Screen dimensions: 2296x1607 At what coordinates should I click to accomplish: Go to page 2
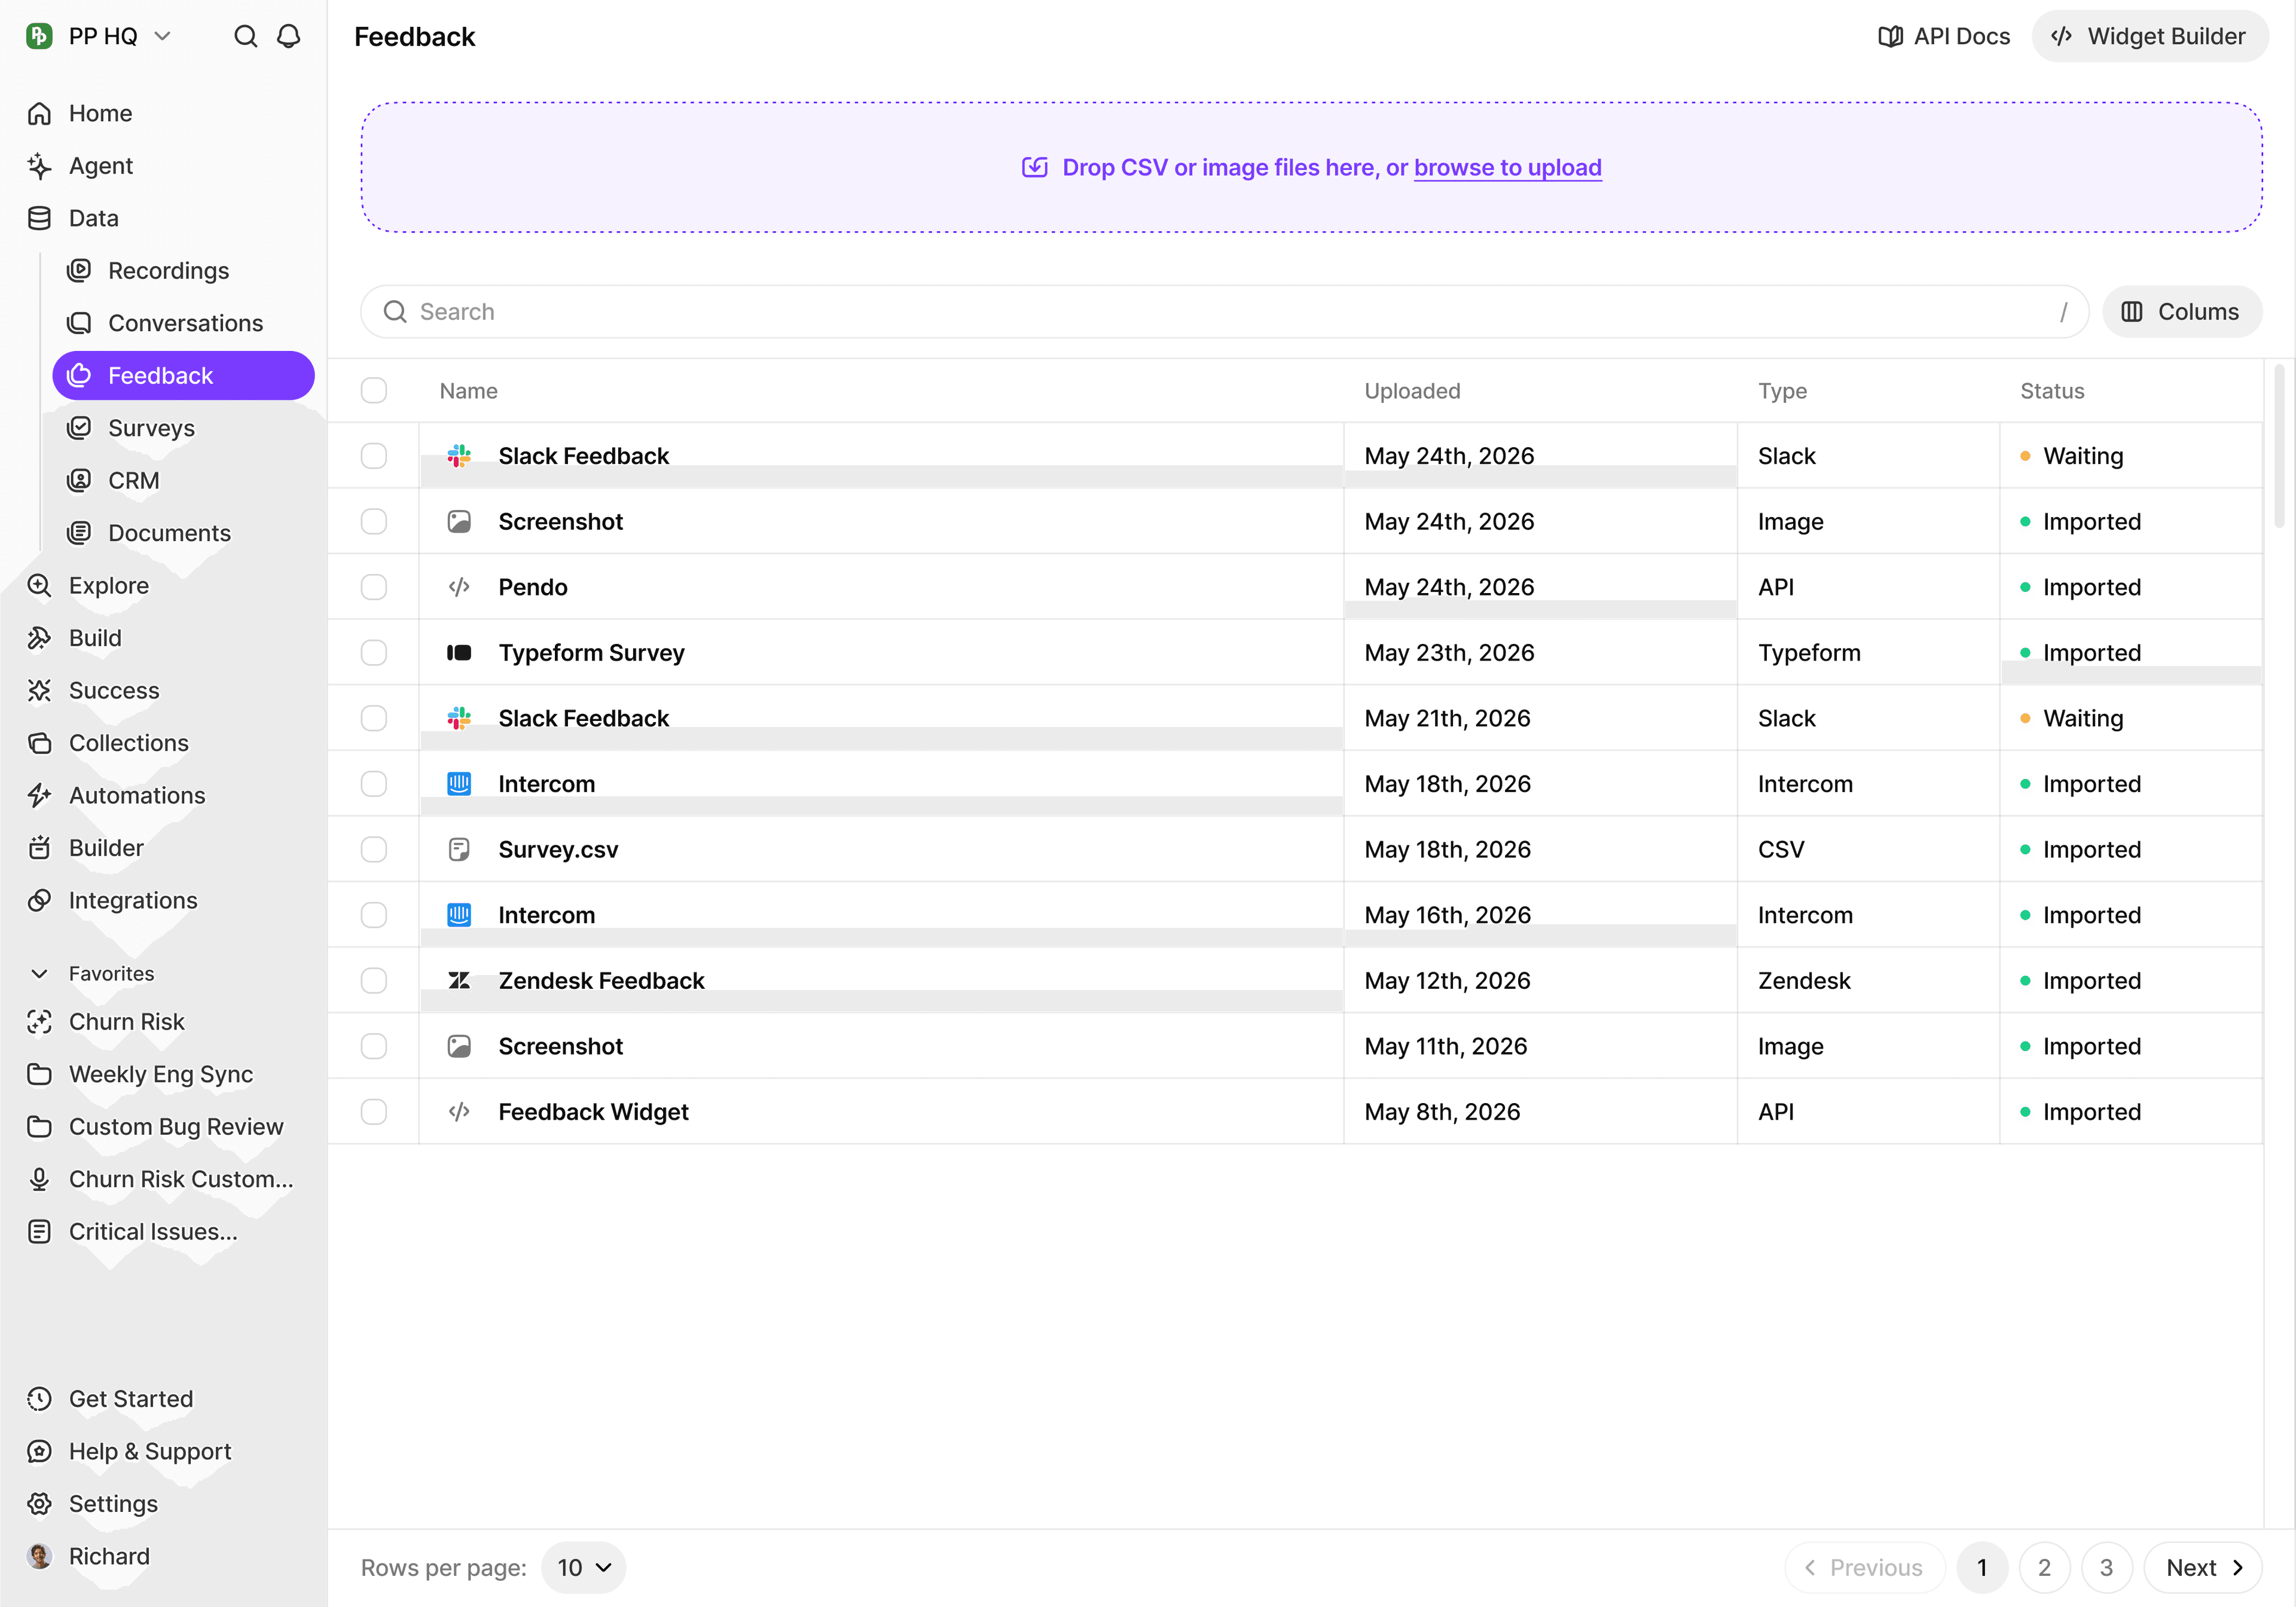[2044, 1568]
